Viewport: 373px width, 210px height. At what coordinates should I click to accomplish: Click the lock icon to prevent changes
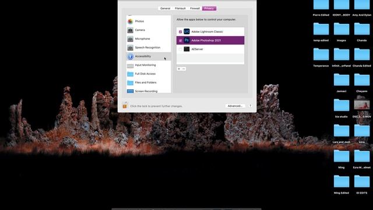[125, 105]
